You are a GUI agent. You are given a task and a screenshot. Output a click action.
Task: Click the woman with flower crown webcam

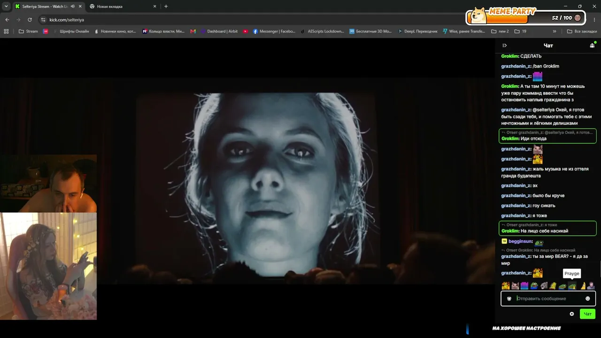coord(48,266)
